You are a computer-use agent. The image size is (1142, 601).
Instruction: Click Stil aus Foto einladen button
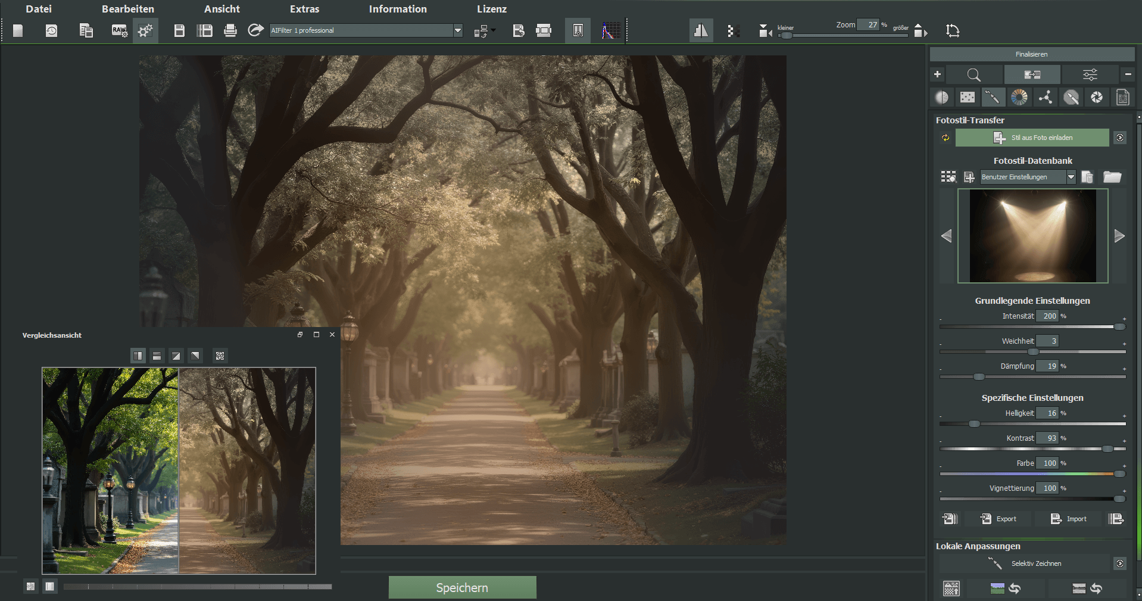click(1032, 138)
